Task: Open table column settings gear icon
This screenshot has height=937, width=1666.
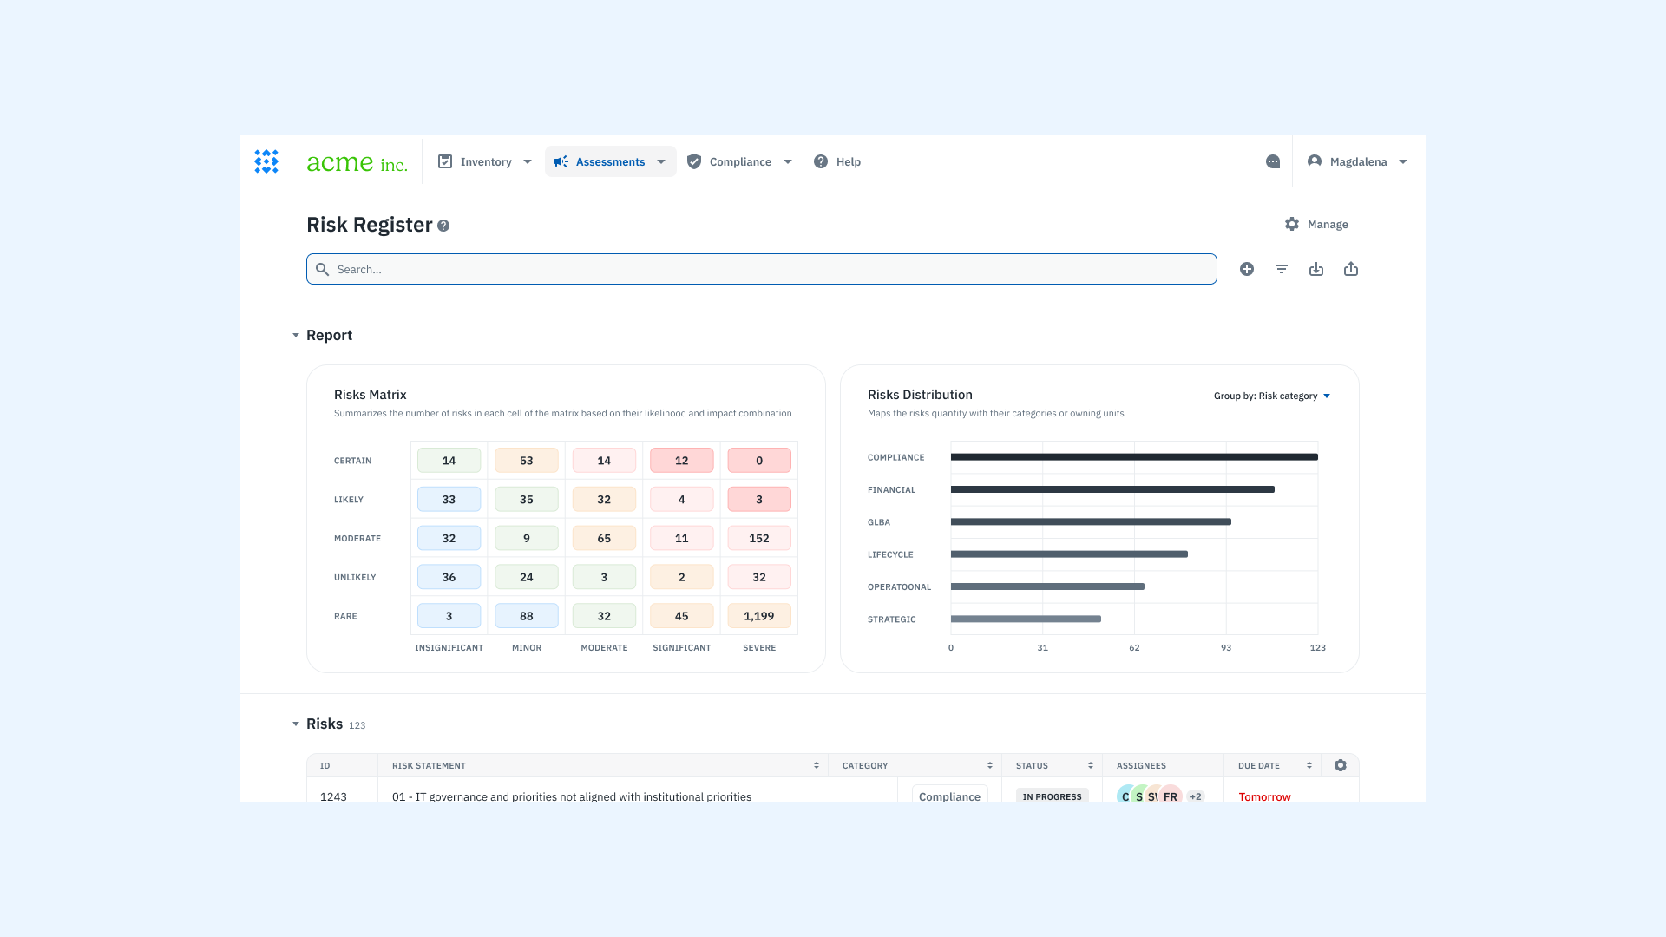Action: click(x=1341, y=765)
